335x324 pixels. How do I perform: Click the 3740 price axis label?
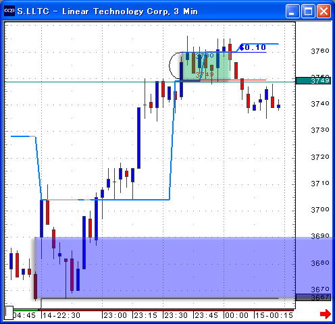[x=320, y=104]
